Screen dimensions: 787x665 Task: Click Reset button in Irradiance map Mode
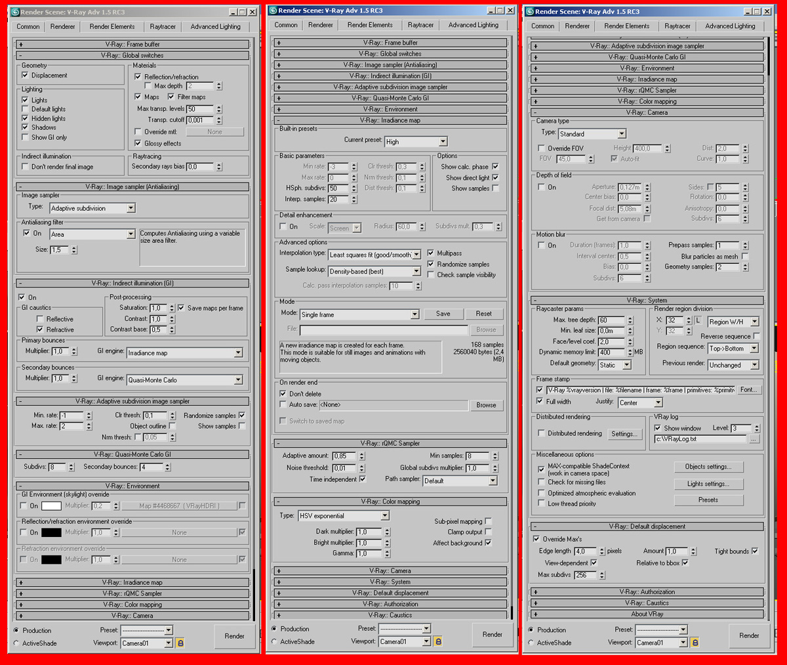(484, 314)
